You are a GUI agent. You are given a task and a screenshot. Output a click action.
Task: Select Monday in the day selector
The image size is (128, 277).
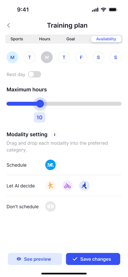pos(12,58)
